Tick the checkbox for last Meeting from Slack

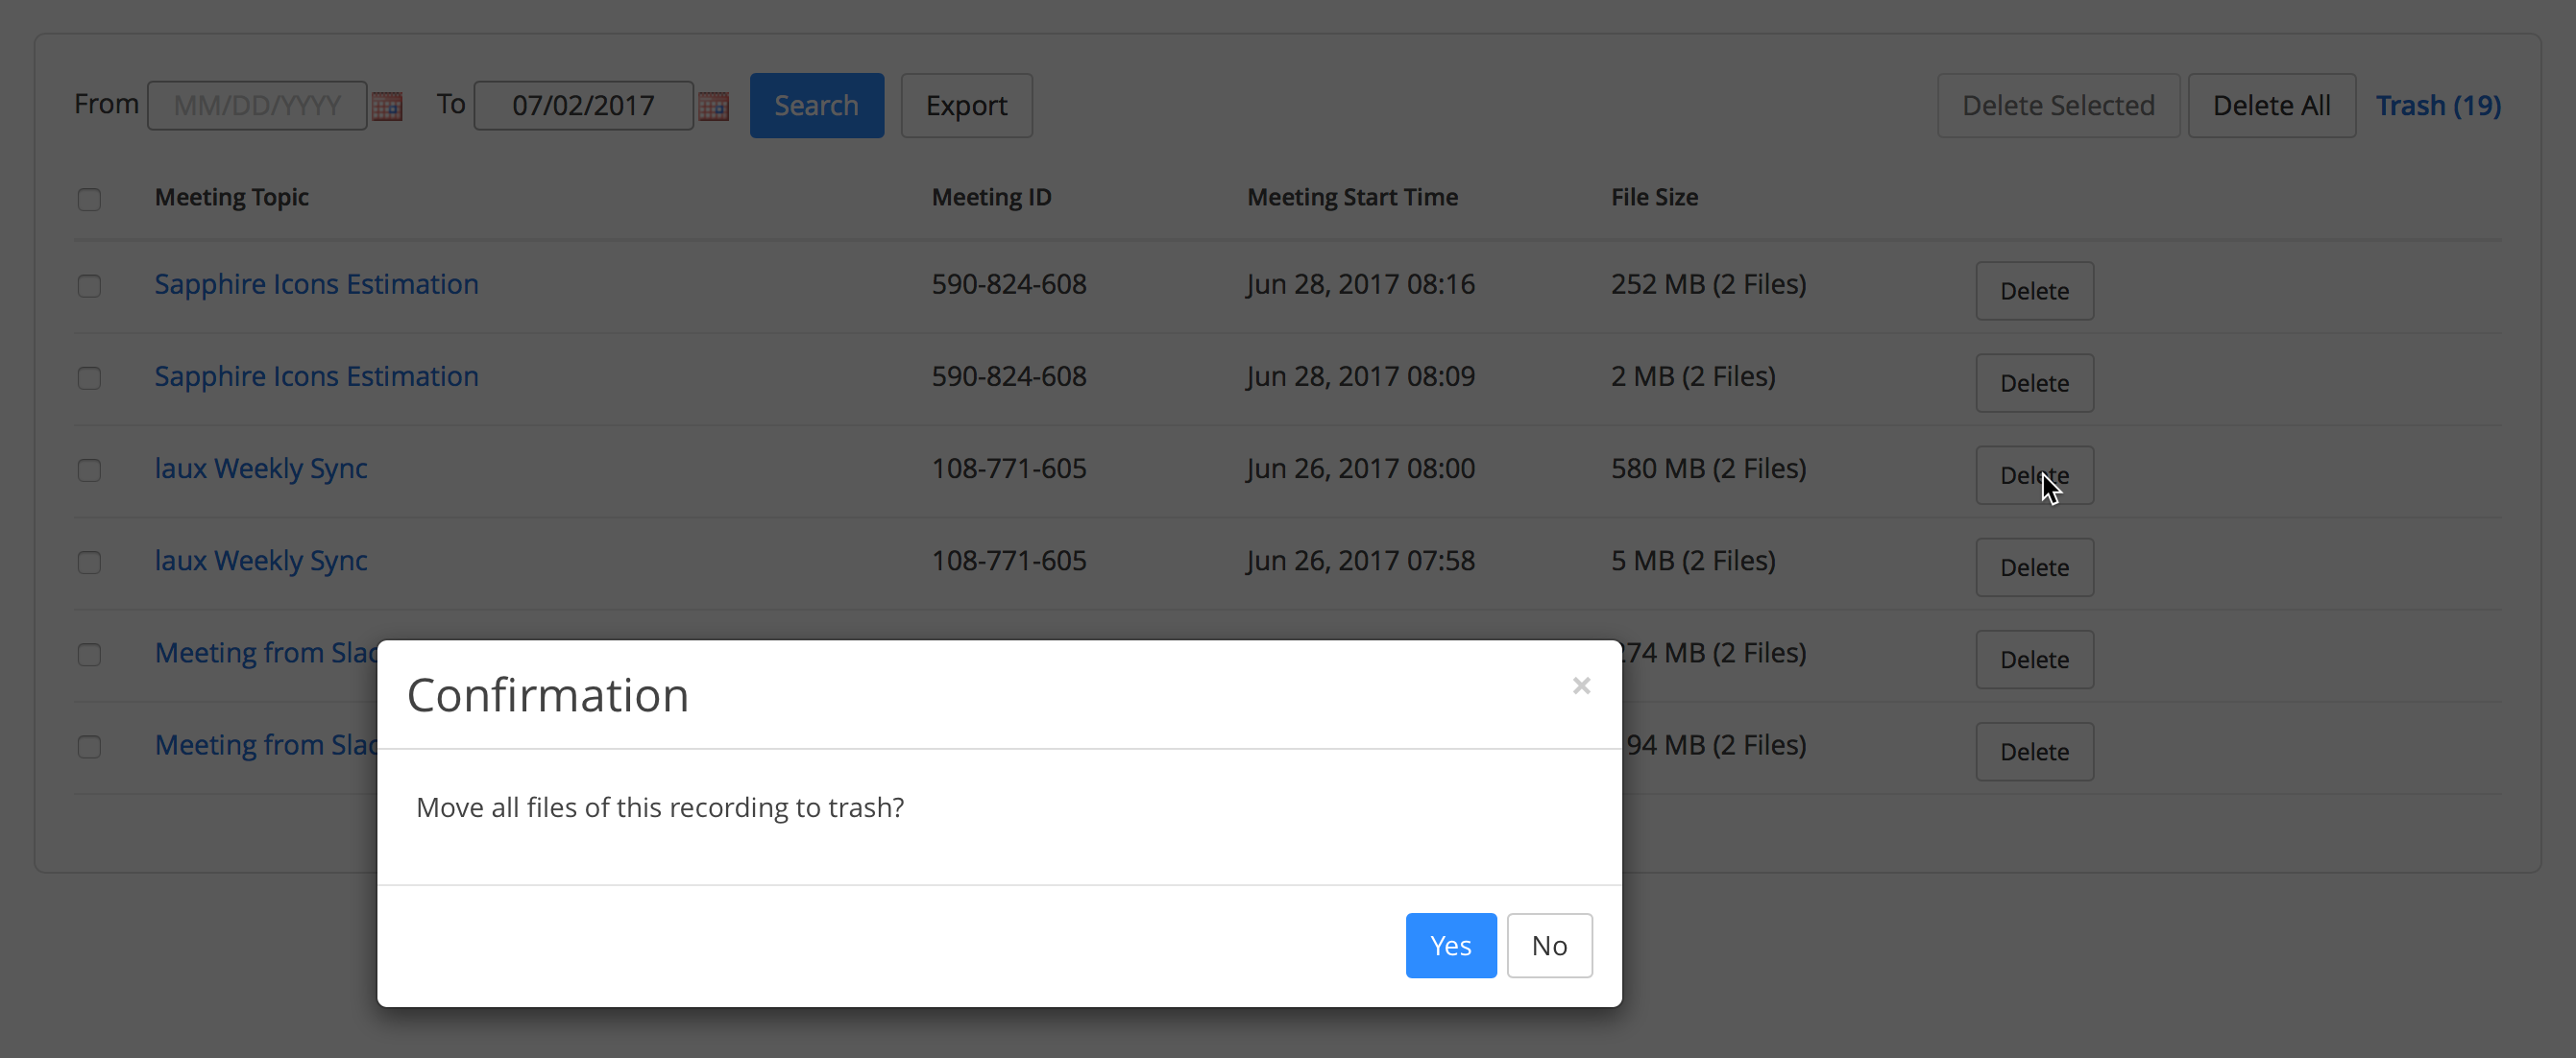click(x=90, y=747)
